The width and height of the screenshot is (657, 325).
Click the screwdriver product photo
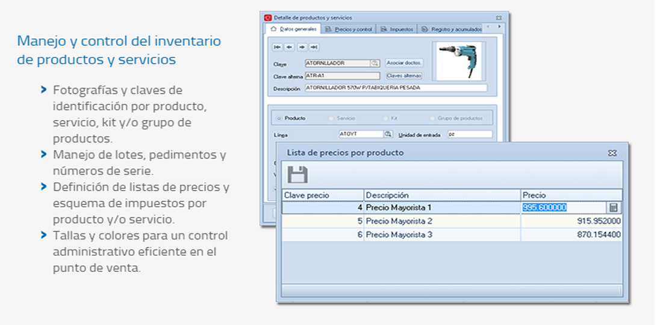click(457, 60)
